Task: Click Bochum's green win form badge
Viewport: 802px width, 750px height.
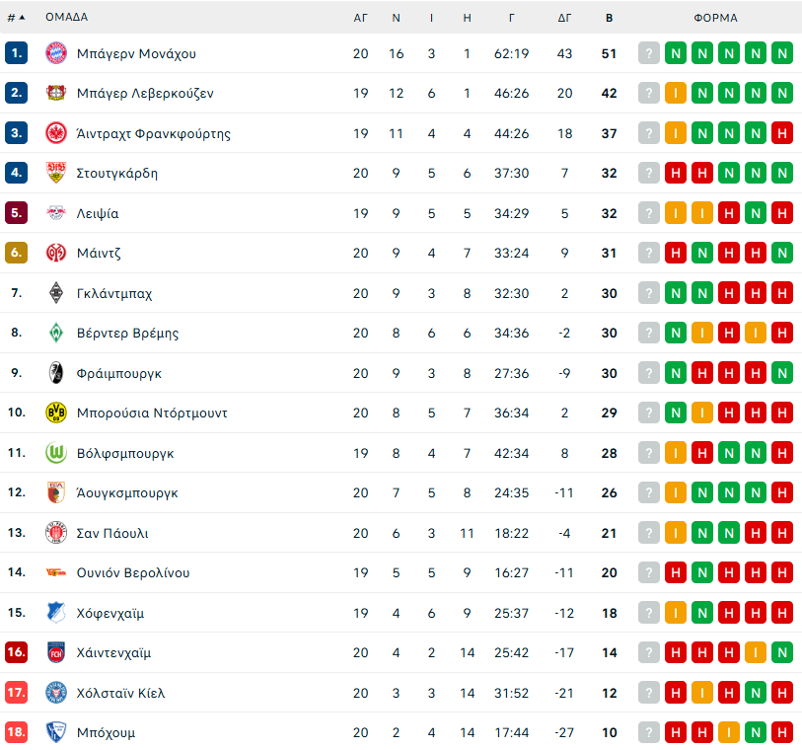Action: [755, 732]
